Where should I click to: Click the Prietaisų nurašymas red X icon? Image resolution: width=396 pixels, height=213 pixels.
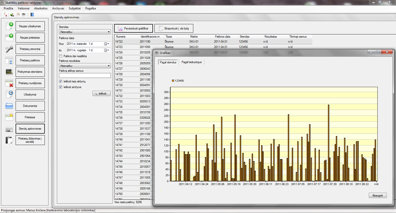tap(9, 83)
